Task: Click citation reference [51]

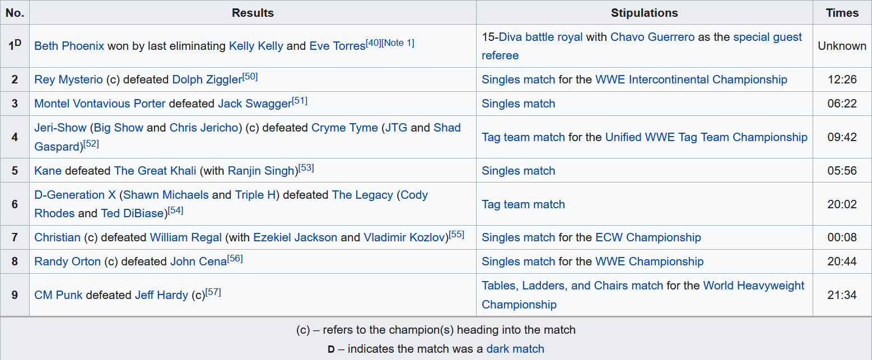Action: click(x=300, y=101)
